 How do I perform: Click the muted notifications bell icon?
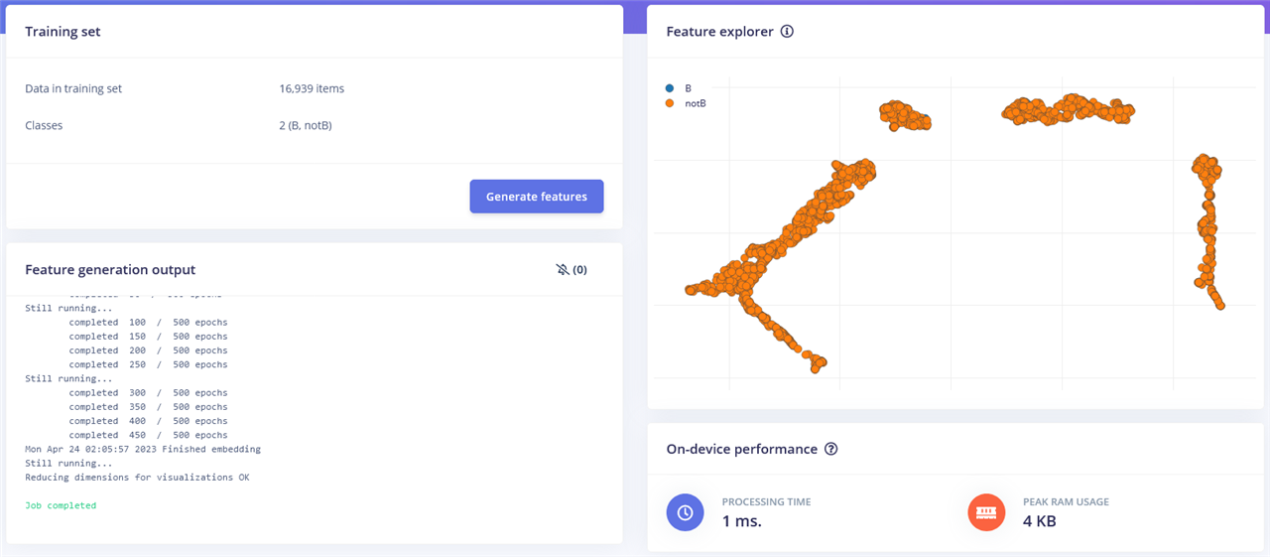(563, 270)
